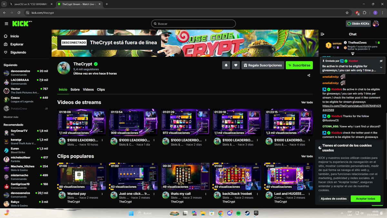This screenshot has height=218, width=387.
Task: Open LACOBRAAA channel in sidebar
Action: [26, 81]
